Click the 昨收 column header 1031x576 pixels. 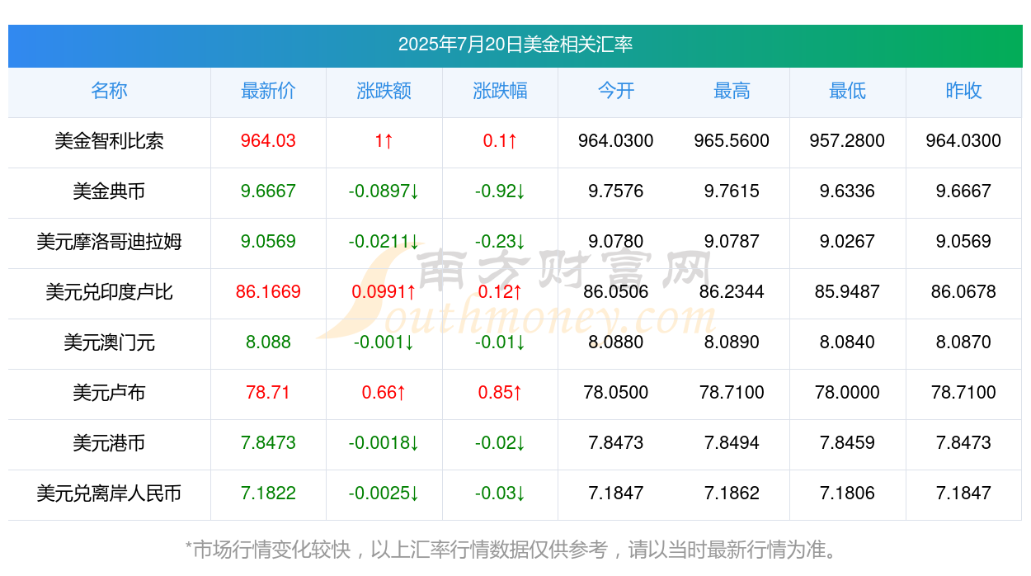[963, 91]
